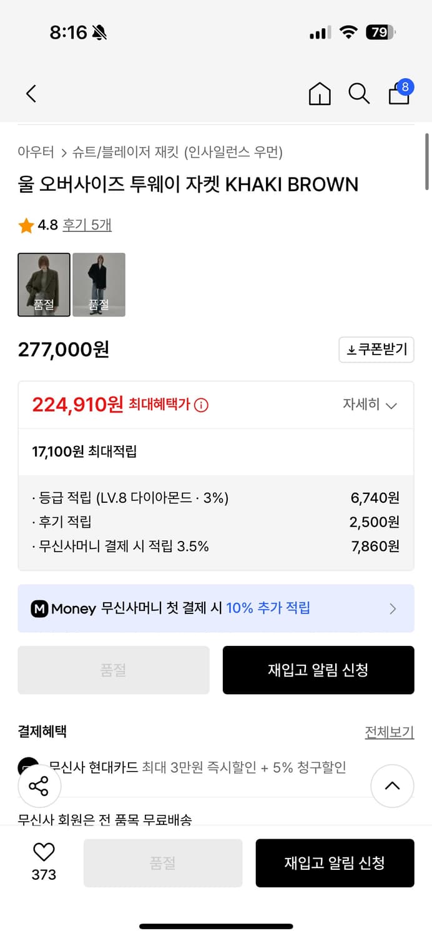View reviews via 후기 5개 link
Screen dimensions: 432x938
(x=87, y=224)
